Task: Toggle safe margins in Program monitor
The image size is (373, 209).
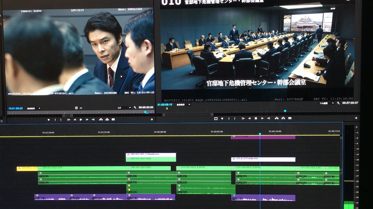Action: click(216, 119)
